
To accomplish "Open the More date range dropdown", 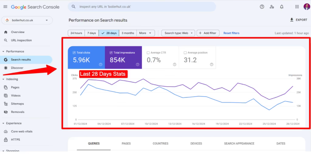I will 145,33.
